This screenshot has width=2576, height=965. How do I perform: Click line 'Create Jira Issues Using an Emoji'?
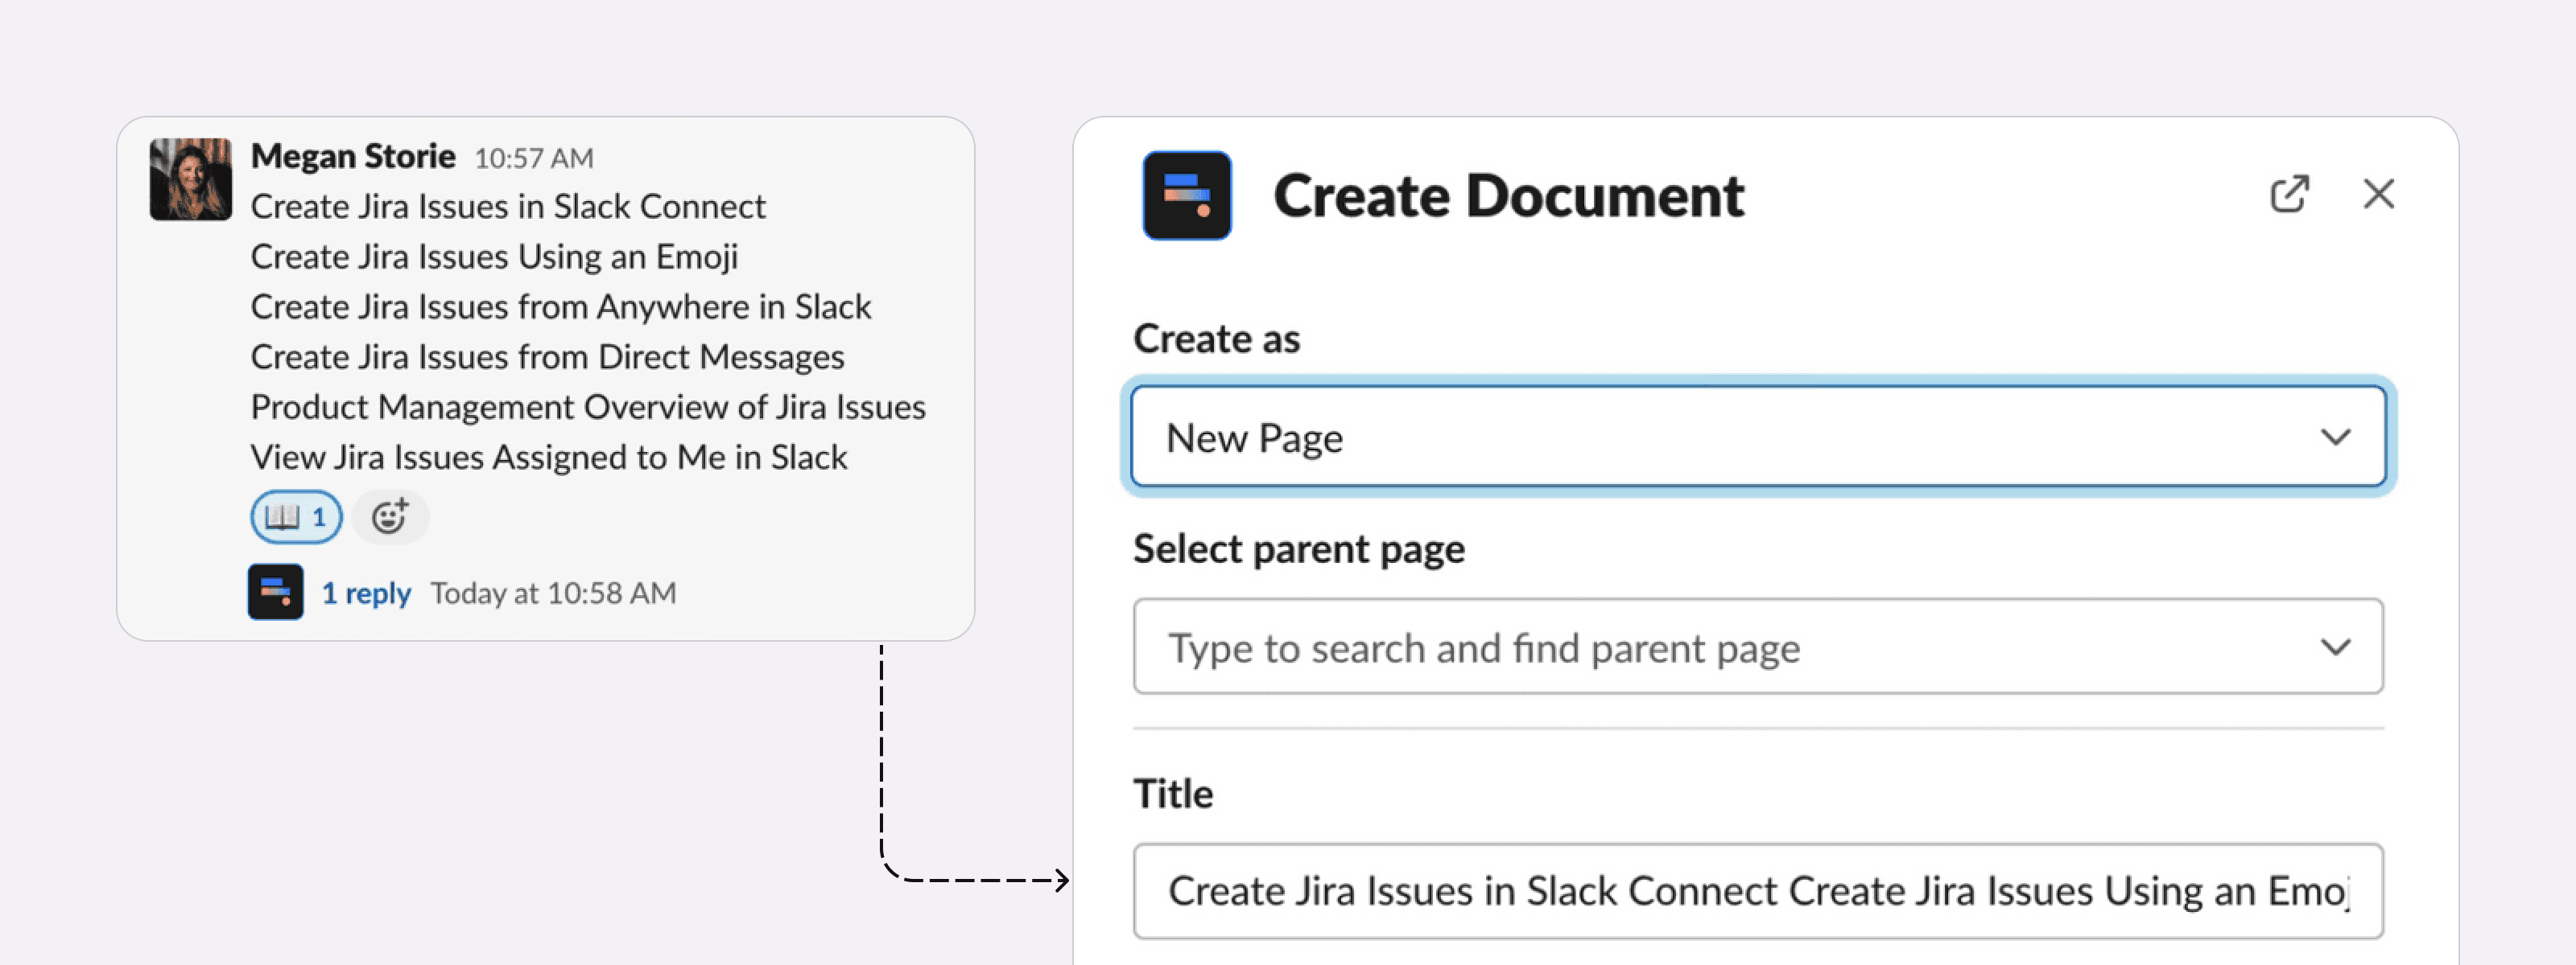click(x=494, y=257)
